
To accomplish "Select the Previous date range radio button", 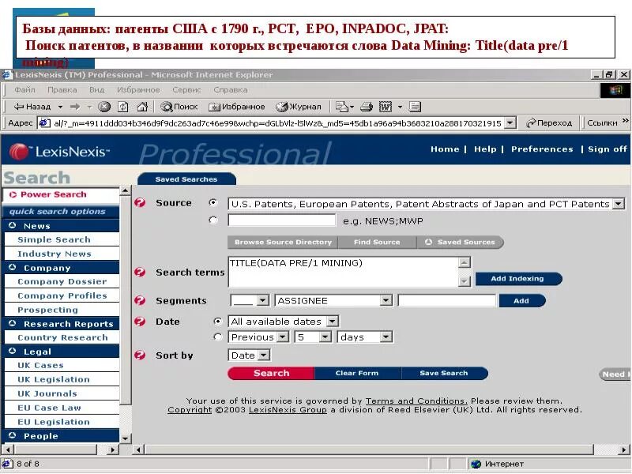I will 218,337.
